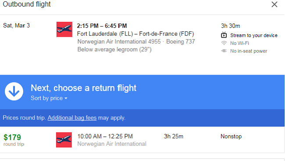
Task: Click the Nonstop label on return flight
Action: coord(231,137)
